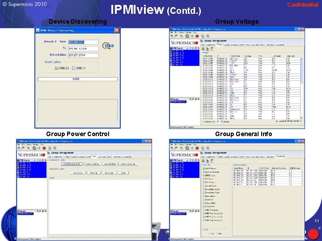Screen dimensions: 322x241
Task: Click the Reading column header in Group Voltage table
Action: (250, 56)
